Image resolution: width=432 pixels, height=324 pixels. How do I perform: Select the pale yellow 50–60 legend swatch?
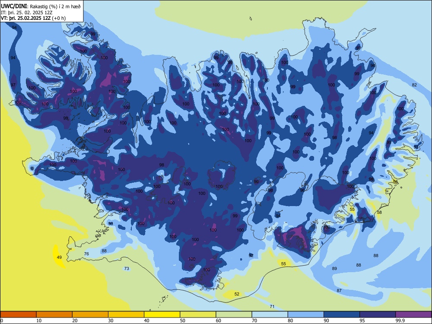198,314
